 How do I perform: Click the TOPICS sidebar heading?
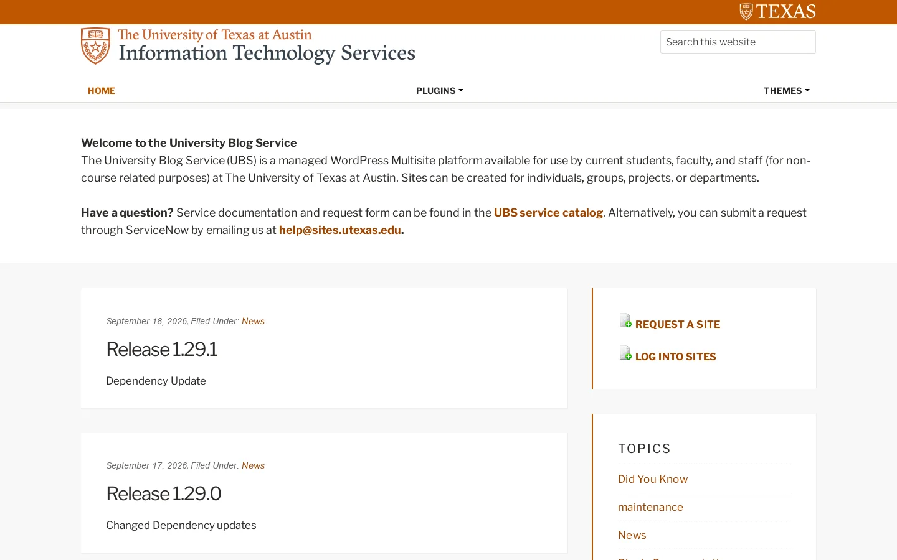(x=645, y=449)
